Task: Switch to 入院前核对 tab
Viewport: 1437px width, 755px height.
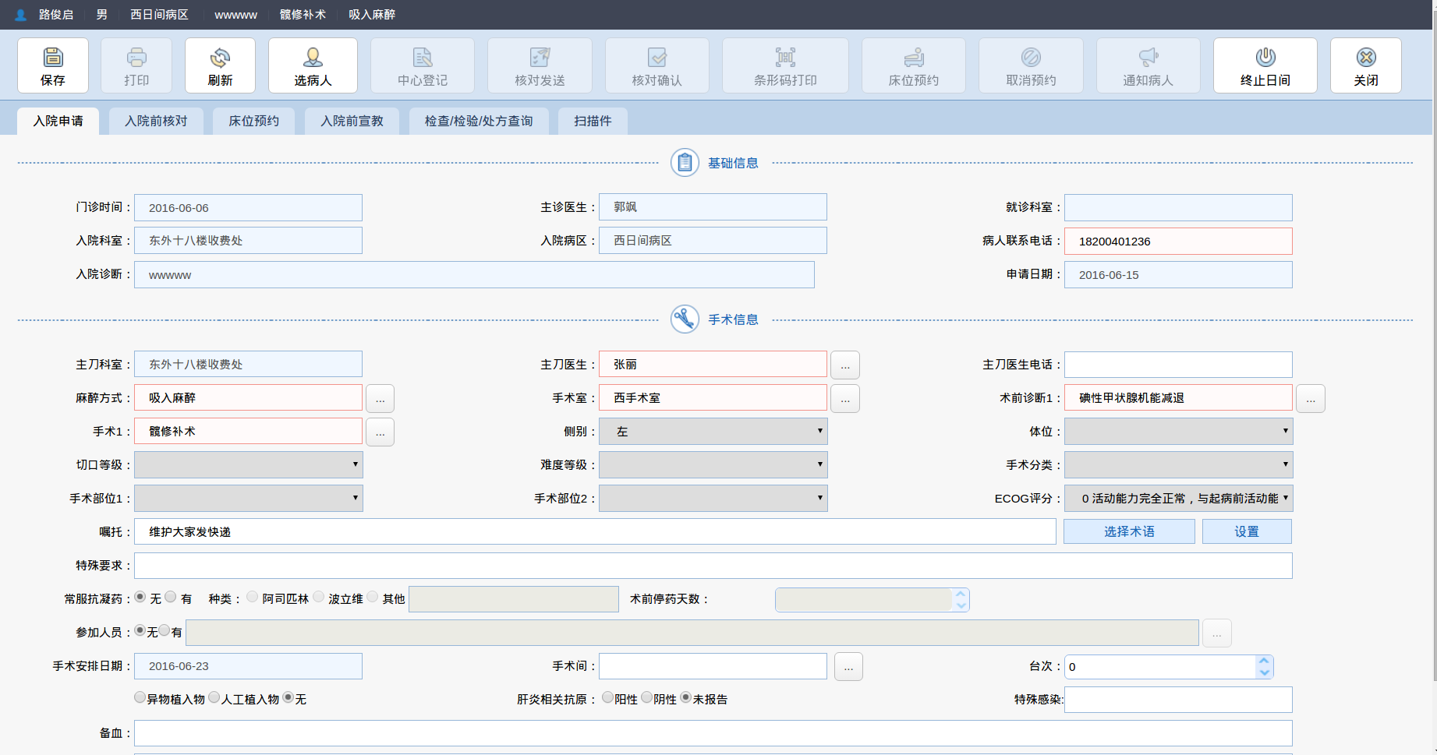Action: (156, 122)
